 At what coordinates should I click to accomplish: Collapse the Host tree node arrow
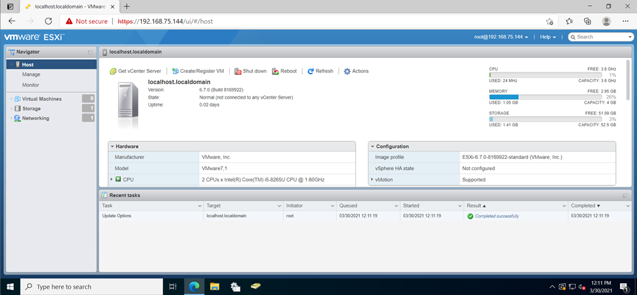coord(11,64)
